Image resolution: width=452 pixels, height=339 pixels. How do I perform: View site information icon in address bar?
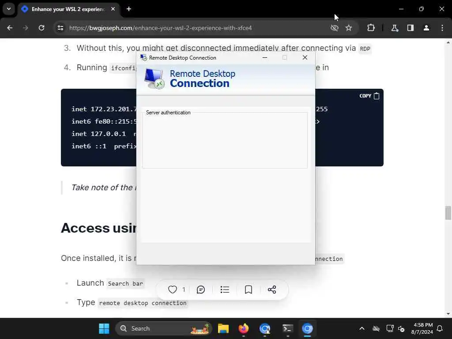click(x=60, y=28)
